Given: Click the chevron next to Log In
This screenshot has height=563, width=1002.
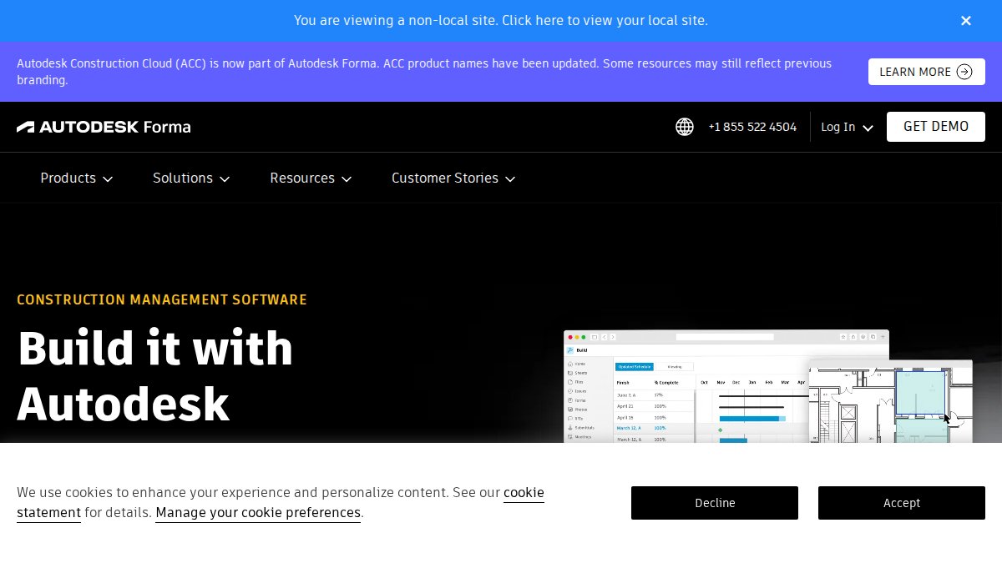Looking at the screenshot, I should (x=868, y=128).
